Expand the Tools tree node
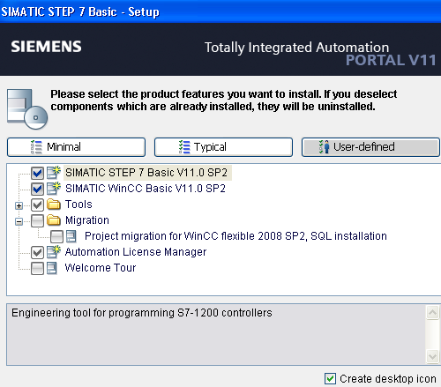The width and height of the screenshot is (441, 387). click(19, 205)
